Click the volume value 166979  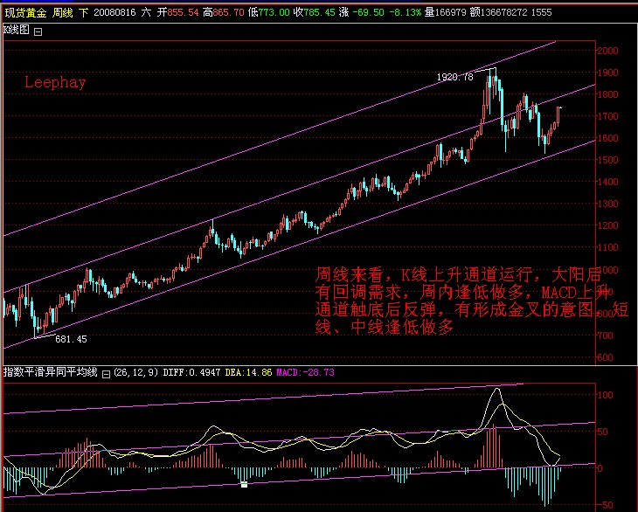point(450,12)
